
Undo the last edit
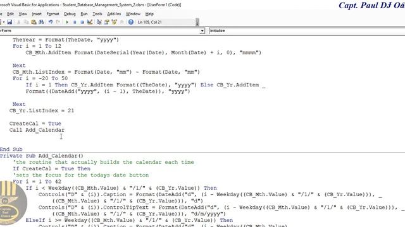(x=51, y=22)
